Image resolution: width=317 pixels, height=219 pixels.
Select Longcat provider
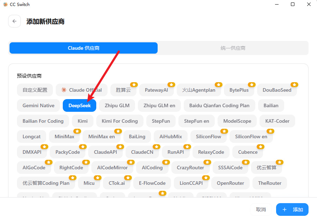[31, 137]
